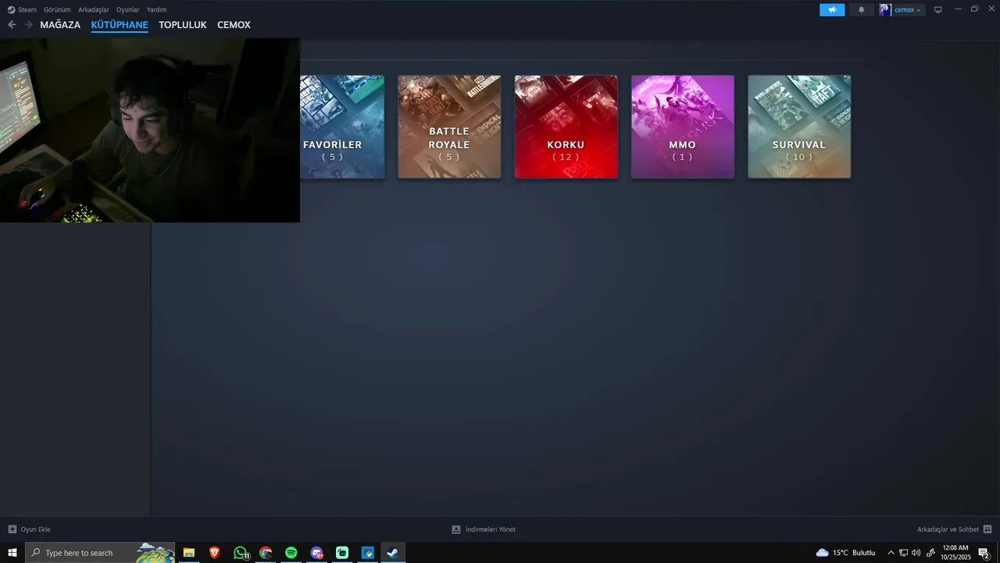
Task: Open the SURVIVAL collection tile
Action: (x=799, y=127)
